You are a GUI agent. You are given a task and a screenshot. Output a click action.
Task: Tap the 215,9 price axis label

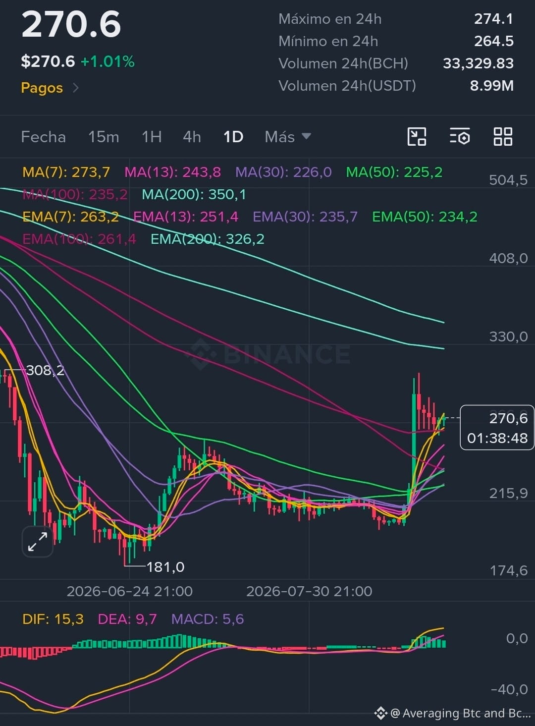(x=508, y=494)
